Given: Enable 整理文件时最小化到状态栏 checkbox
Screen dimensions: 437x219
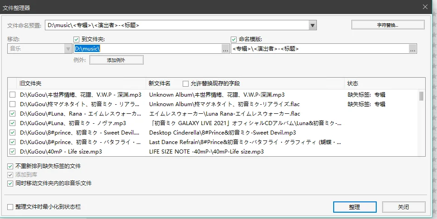Looking at the screenshot, I should pos(10,207).
